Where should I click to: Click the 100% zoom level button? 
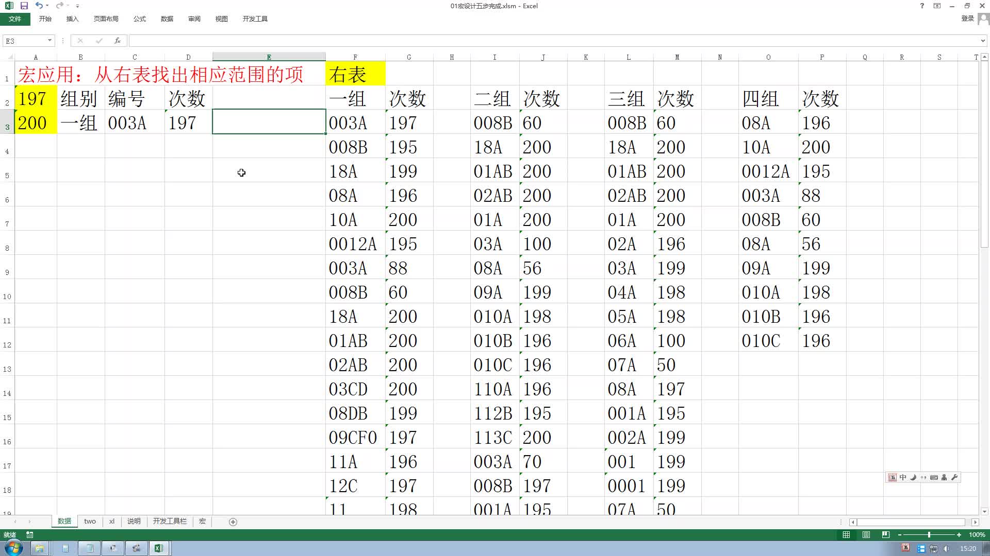977,534
